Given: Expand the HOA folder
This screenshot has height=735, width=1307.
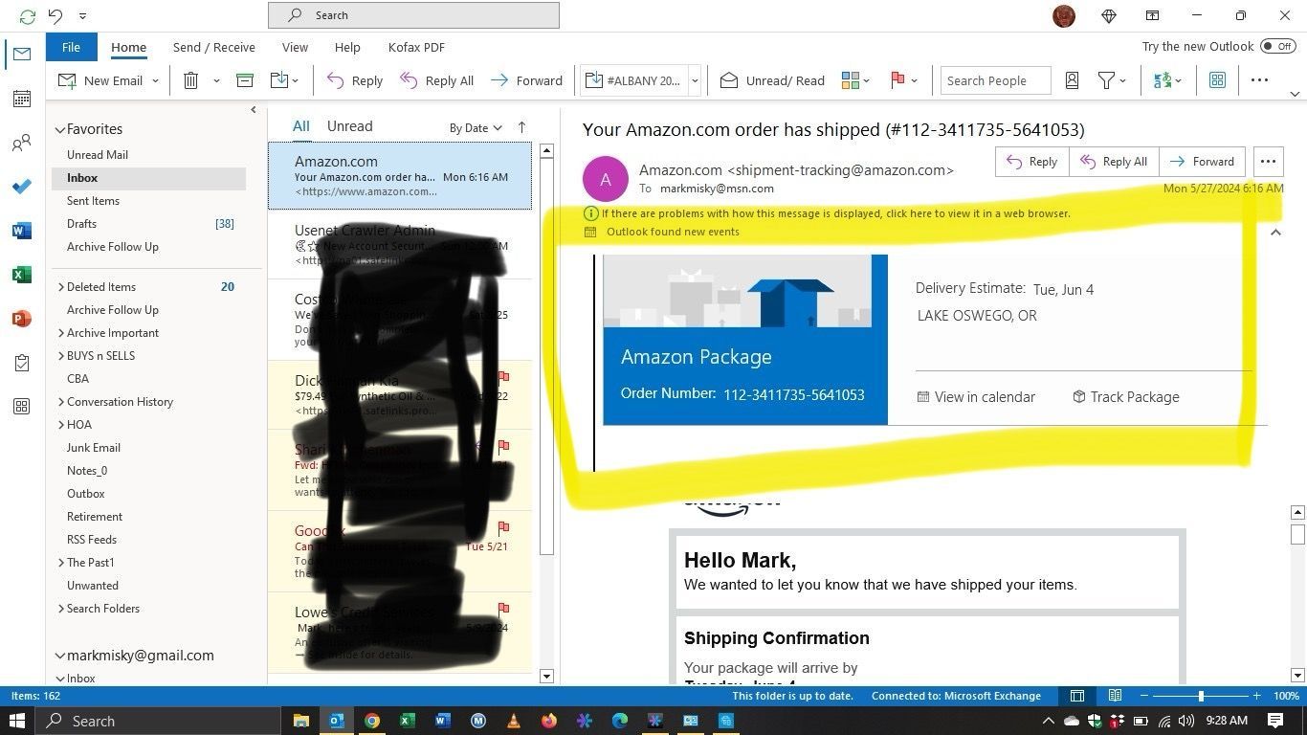Looking at the screenshot, I should [x=61, y=425].
